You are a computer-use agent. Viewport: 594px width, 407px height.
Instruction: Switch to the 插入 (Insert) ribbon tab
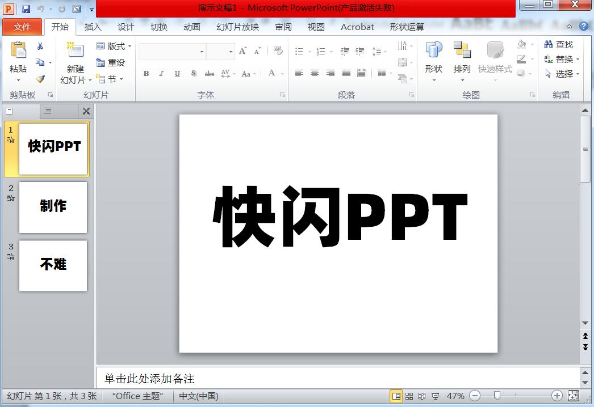coord(93,27)
